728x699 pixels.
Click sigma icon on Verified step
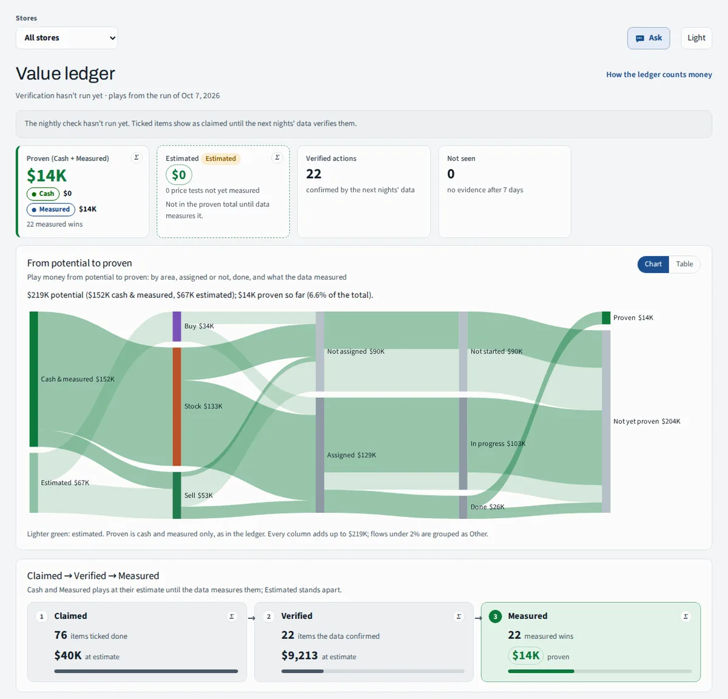point(459,616)
